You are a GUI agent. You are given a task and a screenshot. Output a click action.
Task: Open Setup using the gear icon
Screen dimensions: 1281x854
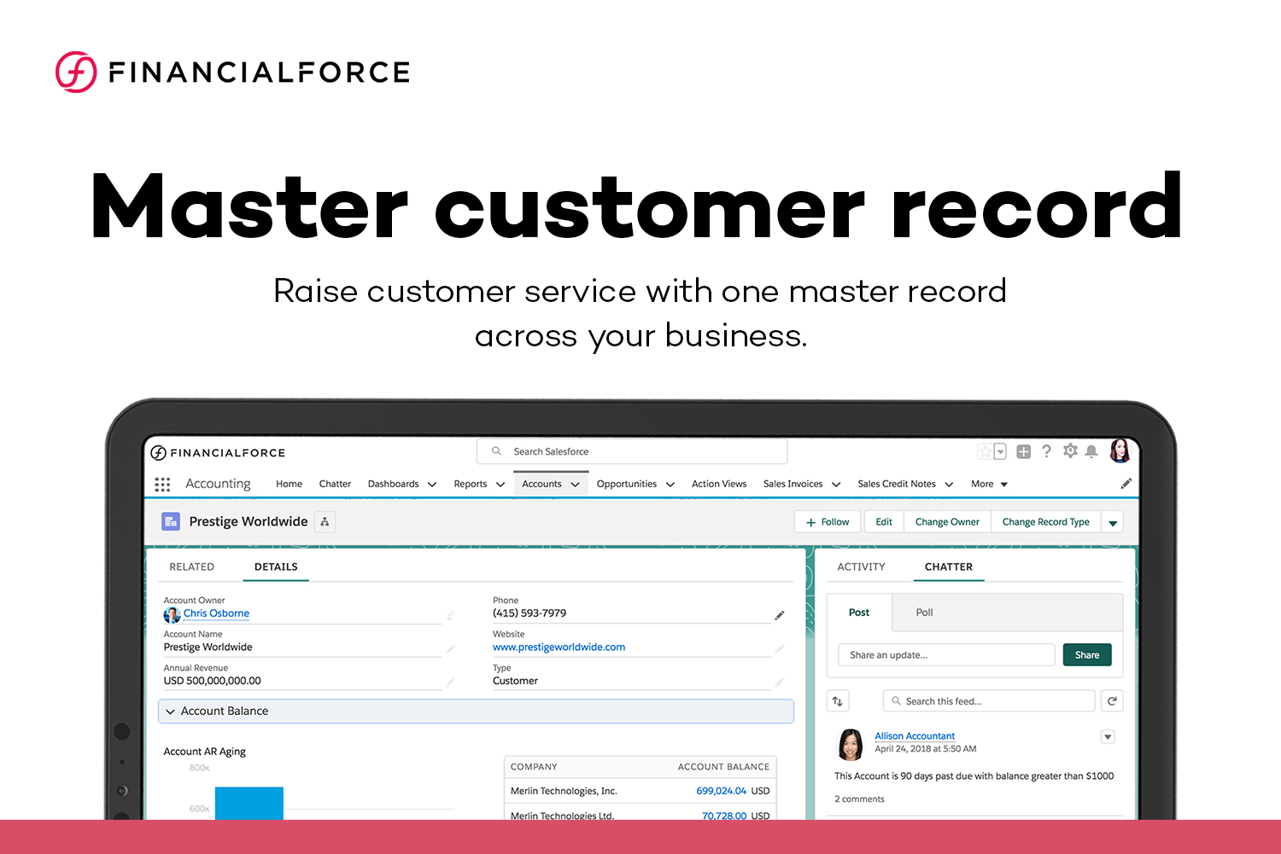tap(1070, 451)
